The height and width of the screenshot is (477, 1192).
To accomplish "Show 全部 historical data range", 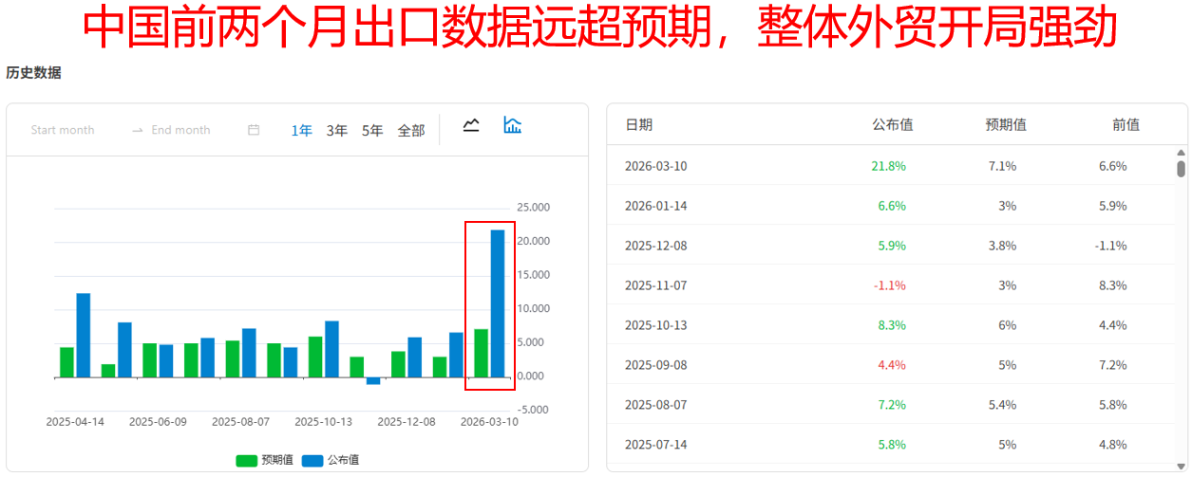I will (411, 131).
